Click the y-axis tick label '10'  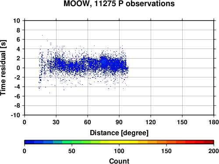click(17, 21)
